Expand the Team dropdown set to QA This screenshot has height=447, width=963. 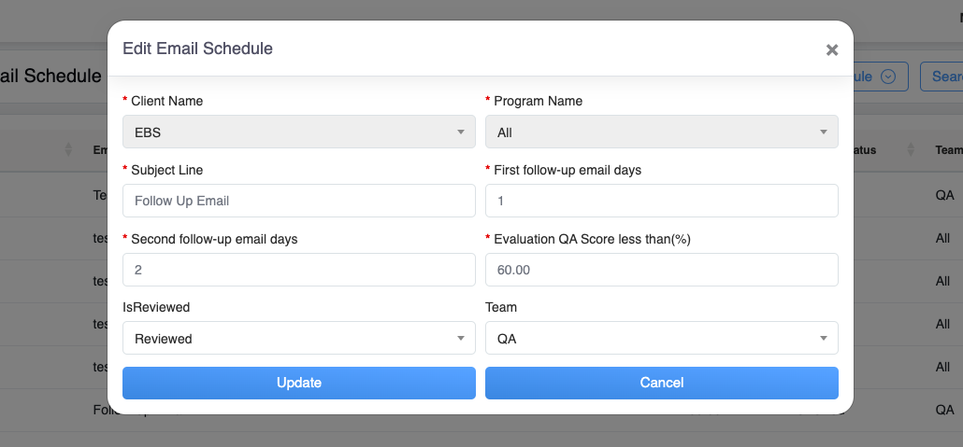click(661, 339)
